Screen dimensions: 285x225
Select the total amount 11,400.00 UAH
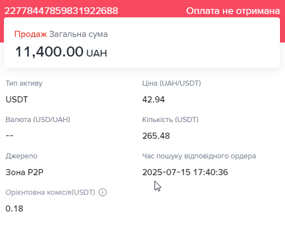[x=61, y=52]
